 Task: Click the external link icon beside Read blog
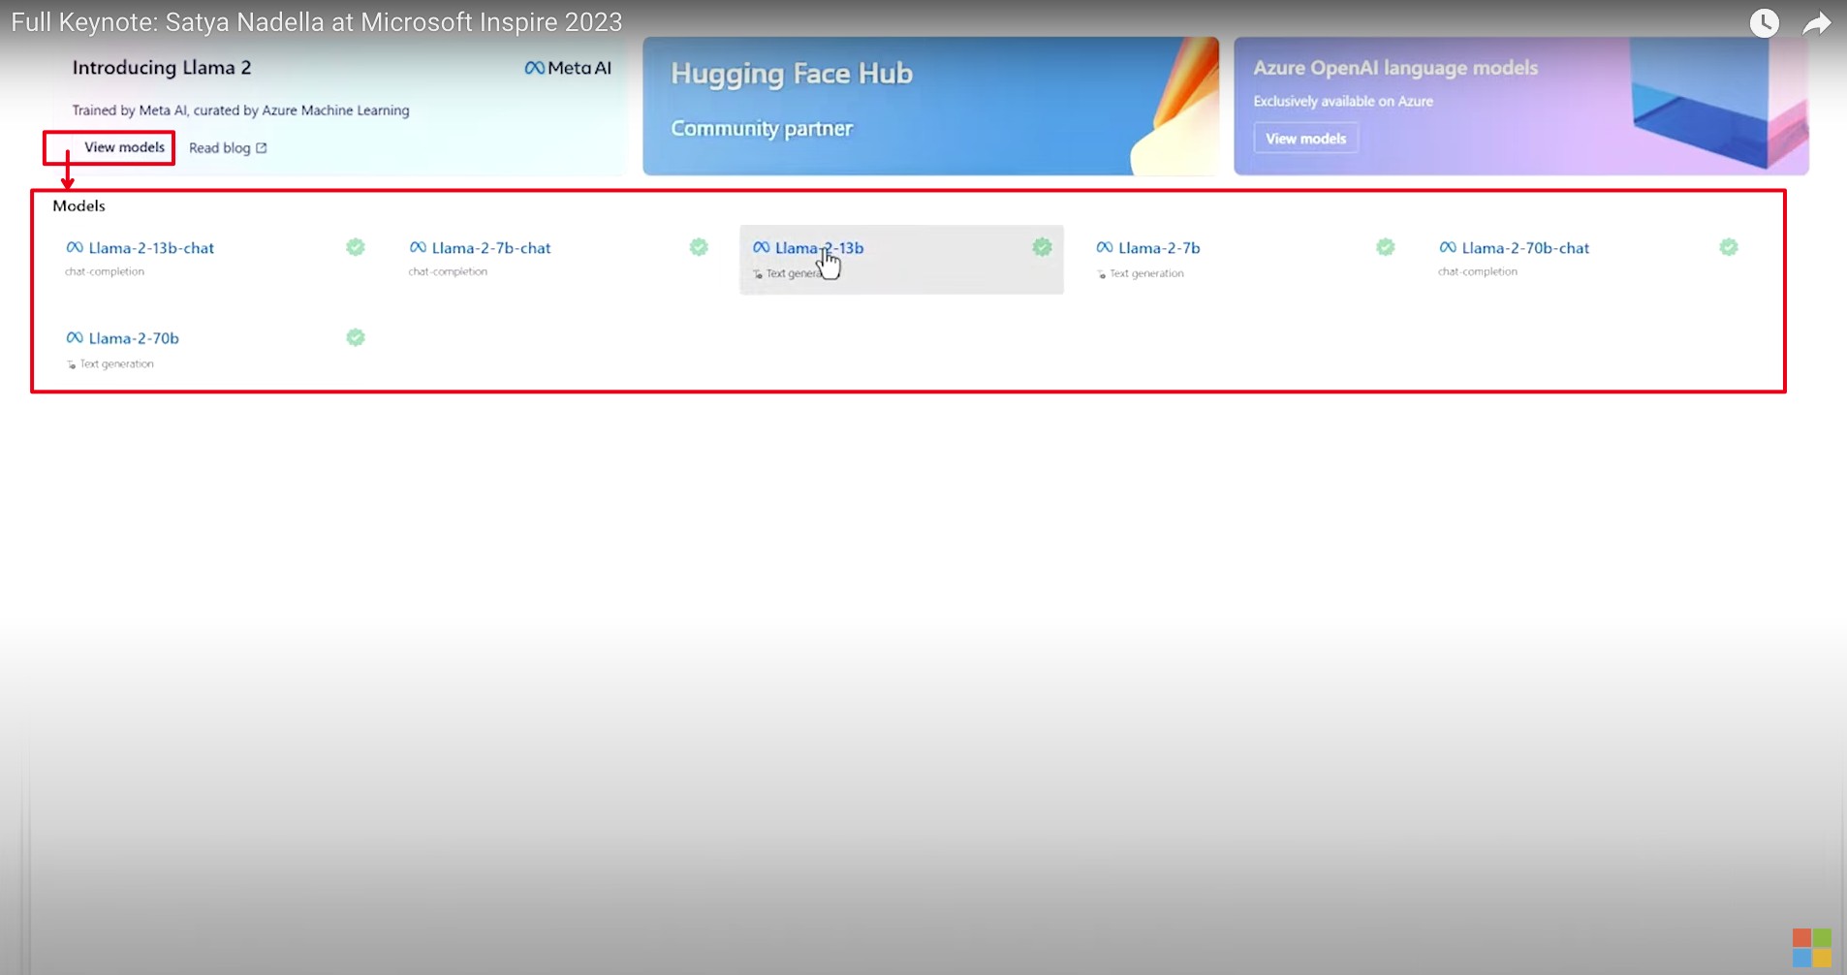tap(262, 148)
